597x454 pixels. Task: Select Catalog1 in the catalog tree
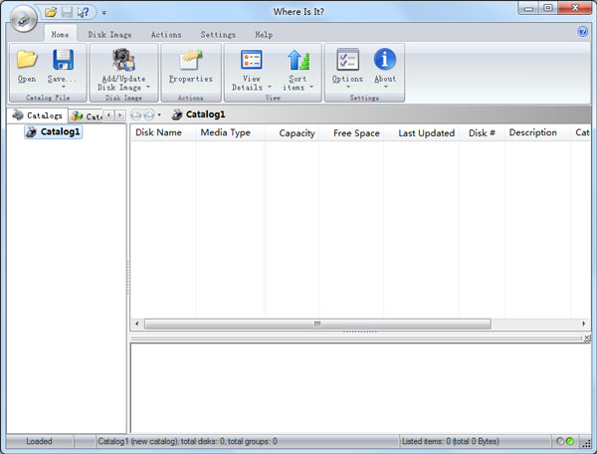click(54, 131)
